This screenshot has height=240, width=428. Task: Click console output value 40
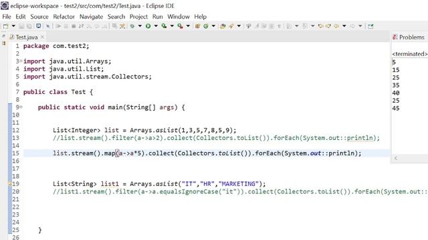[396, 93]
